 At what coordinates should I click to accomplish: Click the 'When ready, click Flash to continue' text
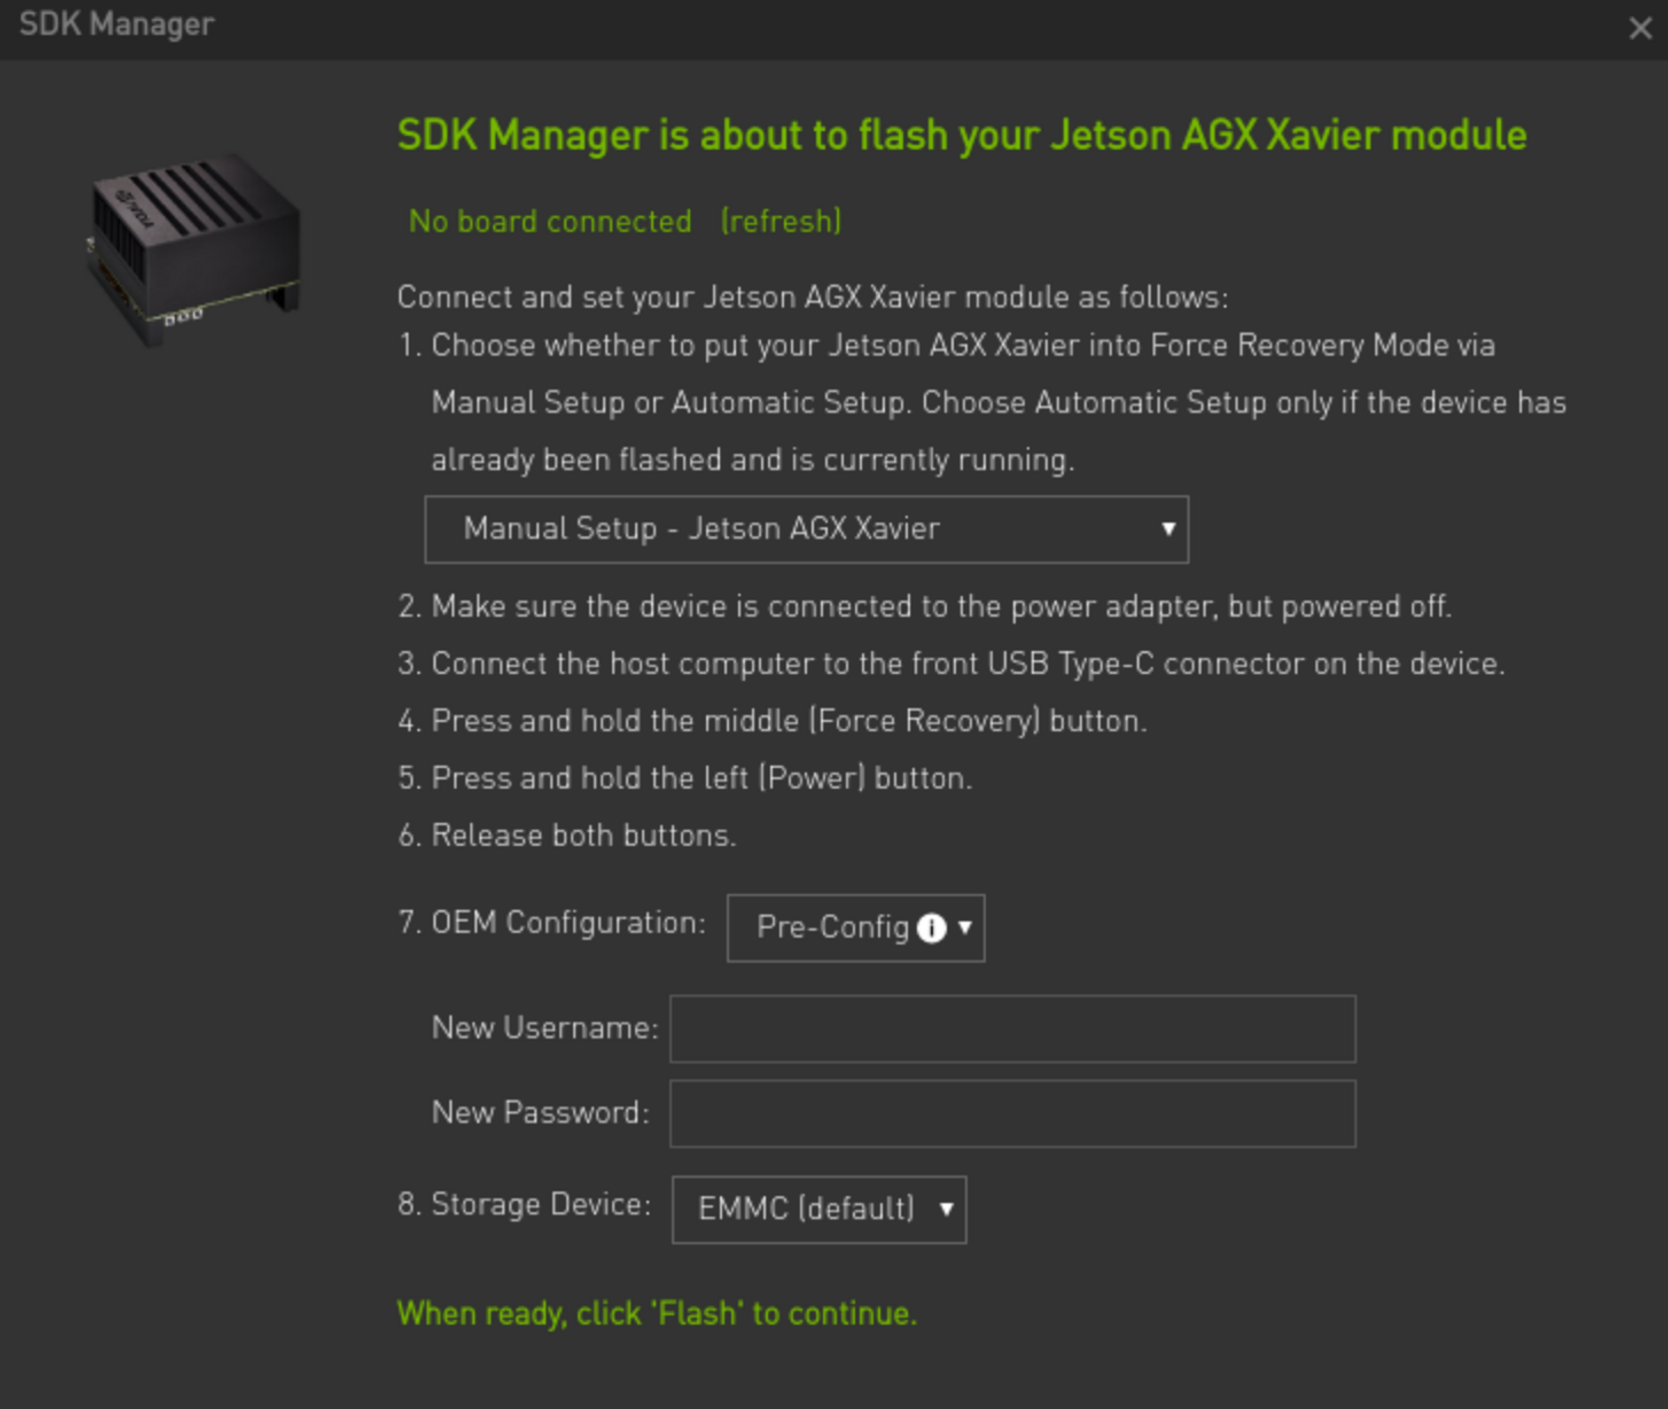657,1313
